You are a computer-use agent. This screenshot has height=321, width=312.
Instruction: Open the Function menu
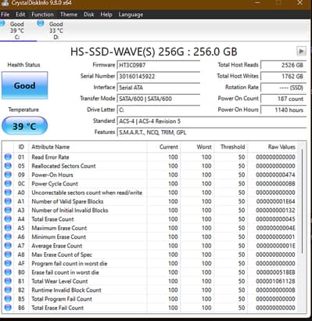42,15
